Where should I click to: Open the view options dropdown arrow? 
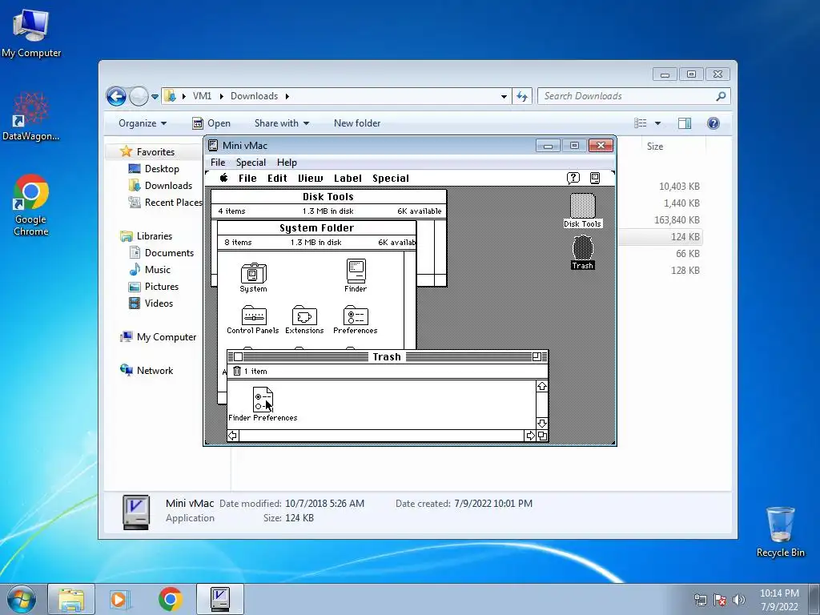(x=658, y=123)
